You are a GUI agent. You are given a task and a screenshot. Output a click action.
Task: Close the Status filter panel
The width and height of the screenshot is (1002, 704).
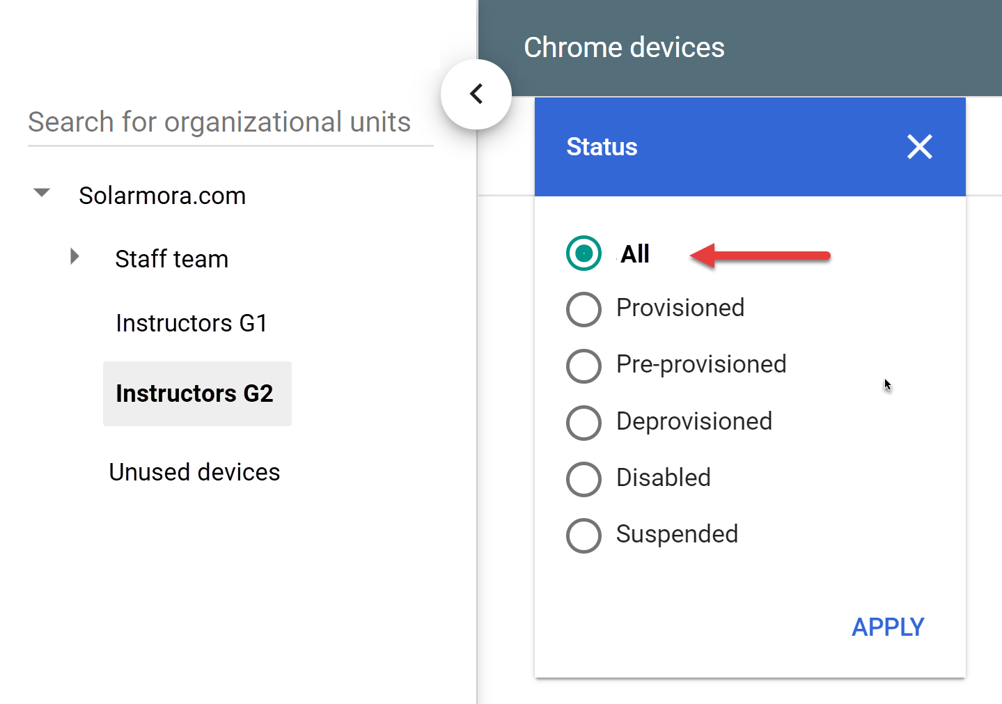tap(920, 147)
